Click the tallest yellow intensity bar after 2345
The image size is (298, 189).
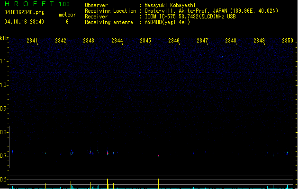[158, 184]
